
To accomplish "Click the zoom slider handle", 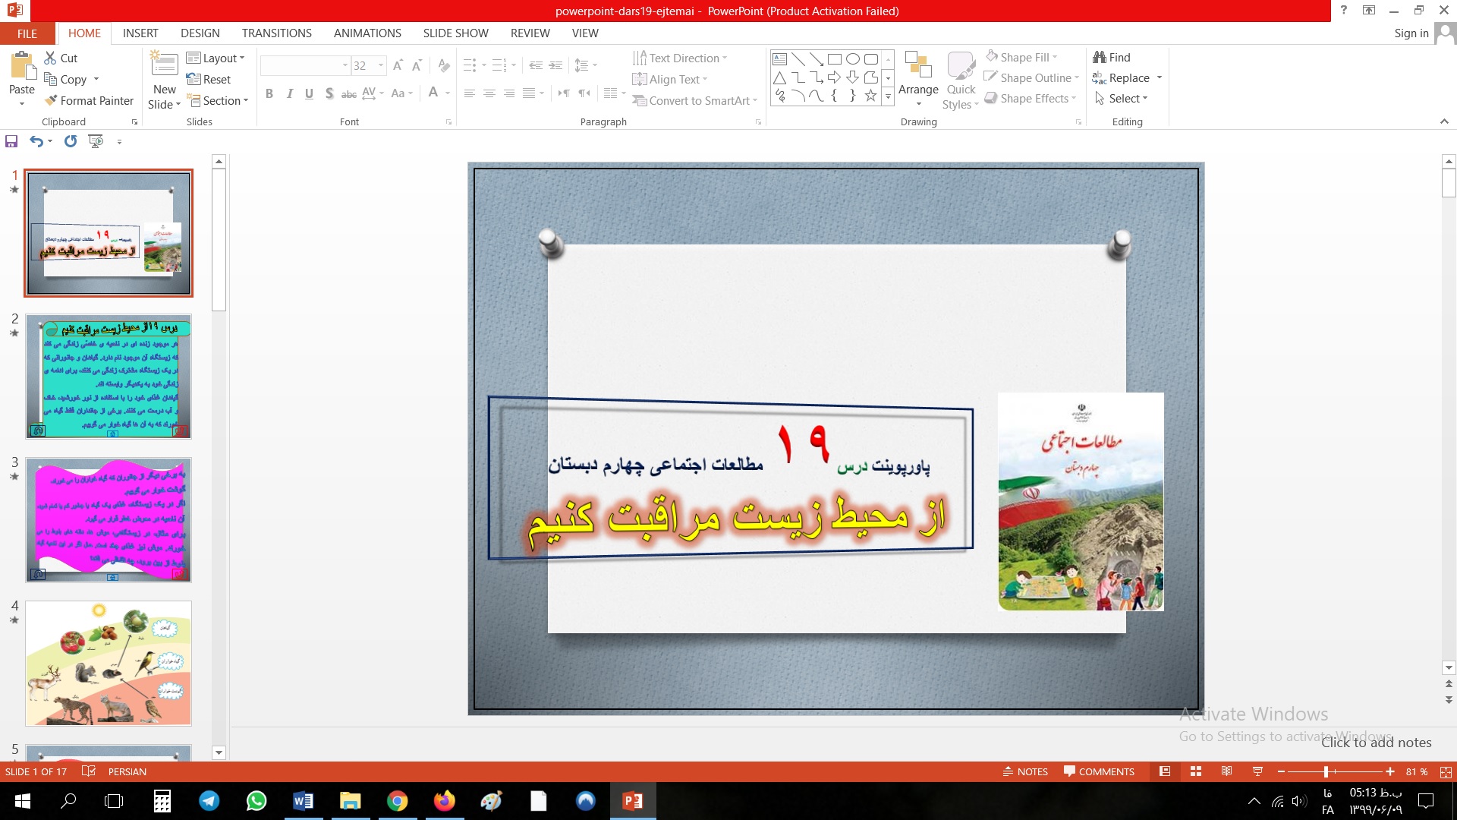I will [1326, 771].
